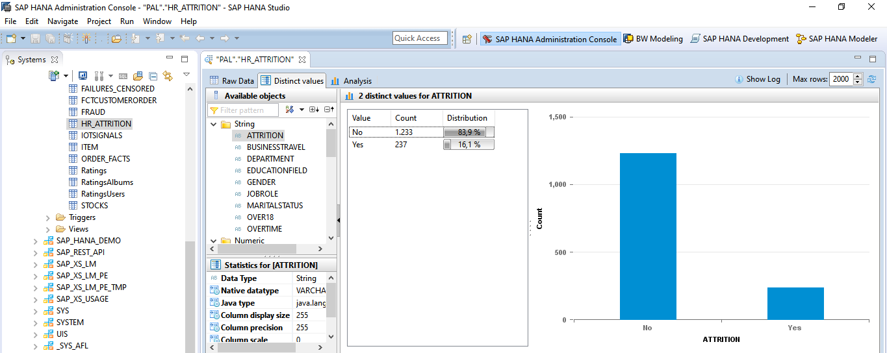Close the "PAL"."HR_ATTRITION" editor tab
Image resolution: width=887 pixels, height=353 pixels.
click(302, 60)
